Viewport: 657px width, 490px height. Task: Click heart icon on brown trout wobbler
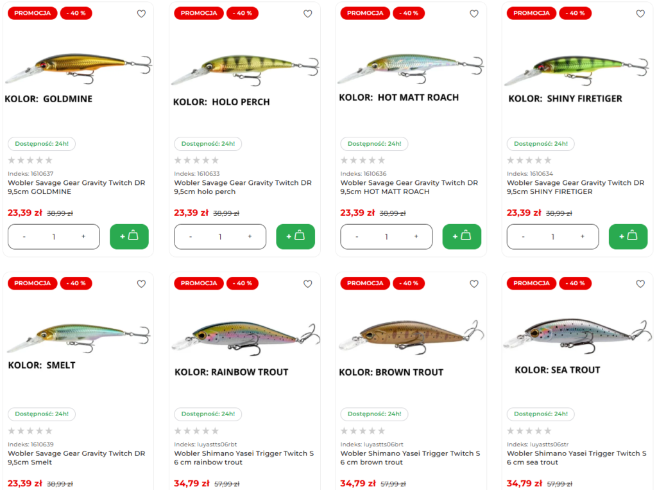(x=474, y=284)
